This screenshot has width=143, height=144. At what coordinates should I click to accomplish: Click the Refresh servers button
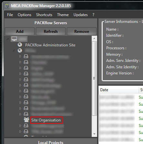51,31
